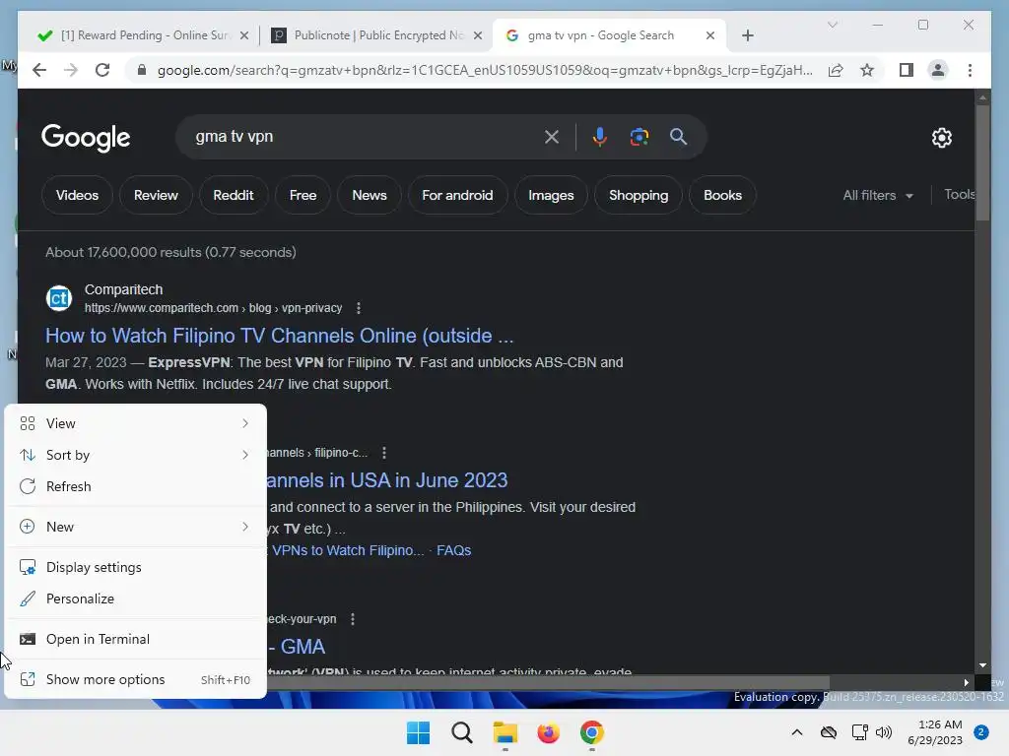Search by image with Google Lens

click(x=639, y=137)
